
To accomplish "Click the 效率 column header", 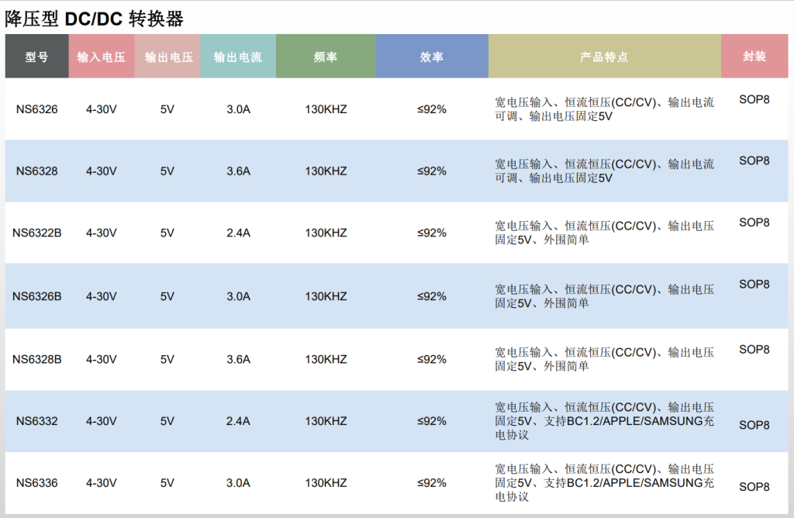I will (x=432, y=56).
